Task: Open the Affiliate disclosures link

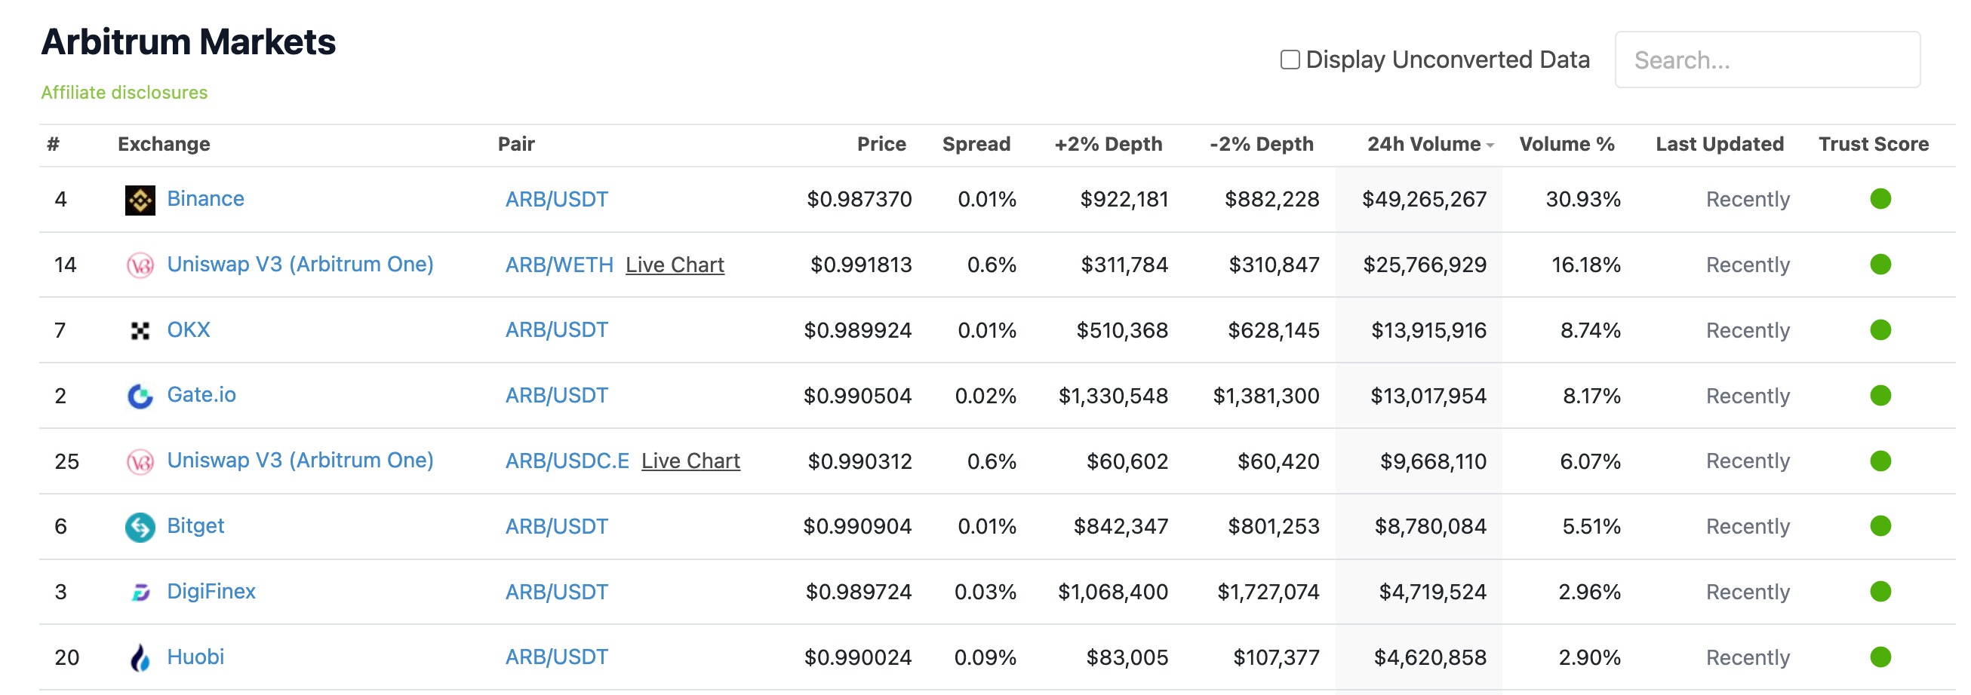Action: [124, 93]
